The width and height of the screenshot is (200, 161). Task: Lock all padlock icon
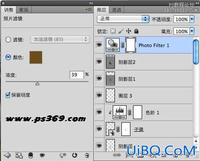coord(136,31)
